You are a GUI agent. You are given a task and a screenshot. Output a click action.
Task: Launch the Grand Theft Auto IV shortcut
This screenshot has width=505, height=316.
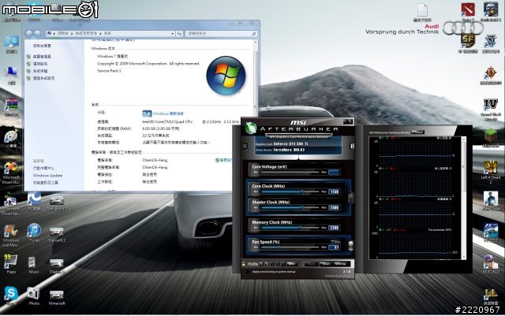point(491,109)
